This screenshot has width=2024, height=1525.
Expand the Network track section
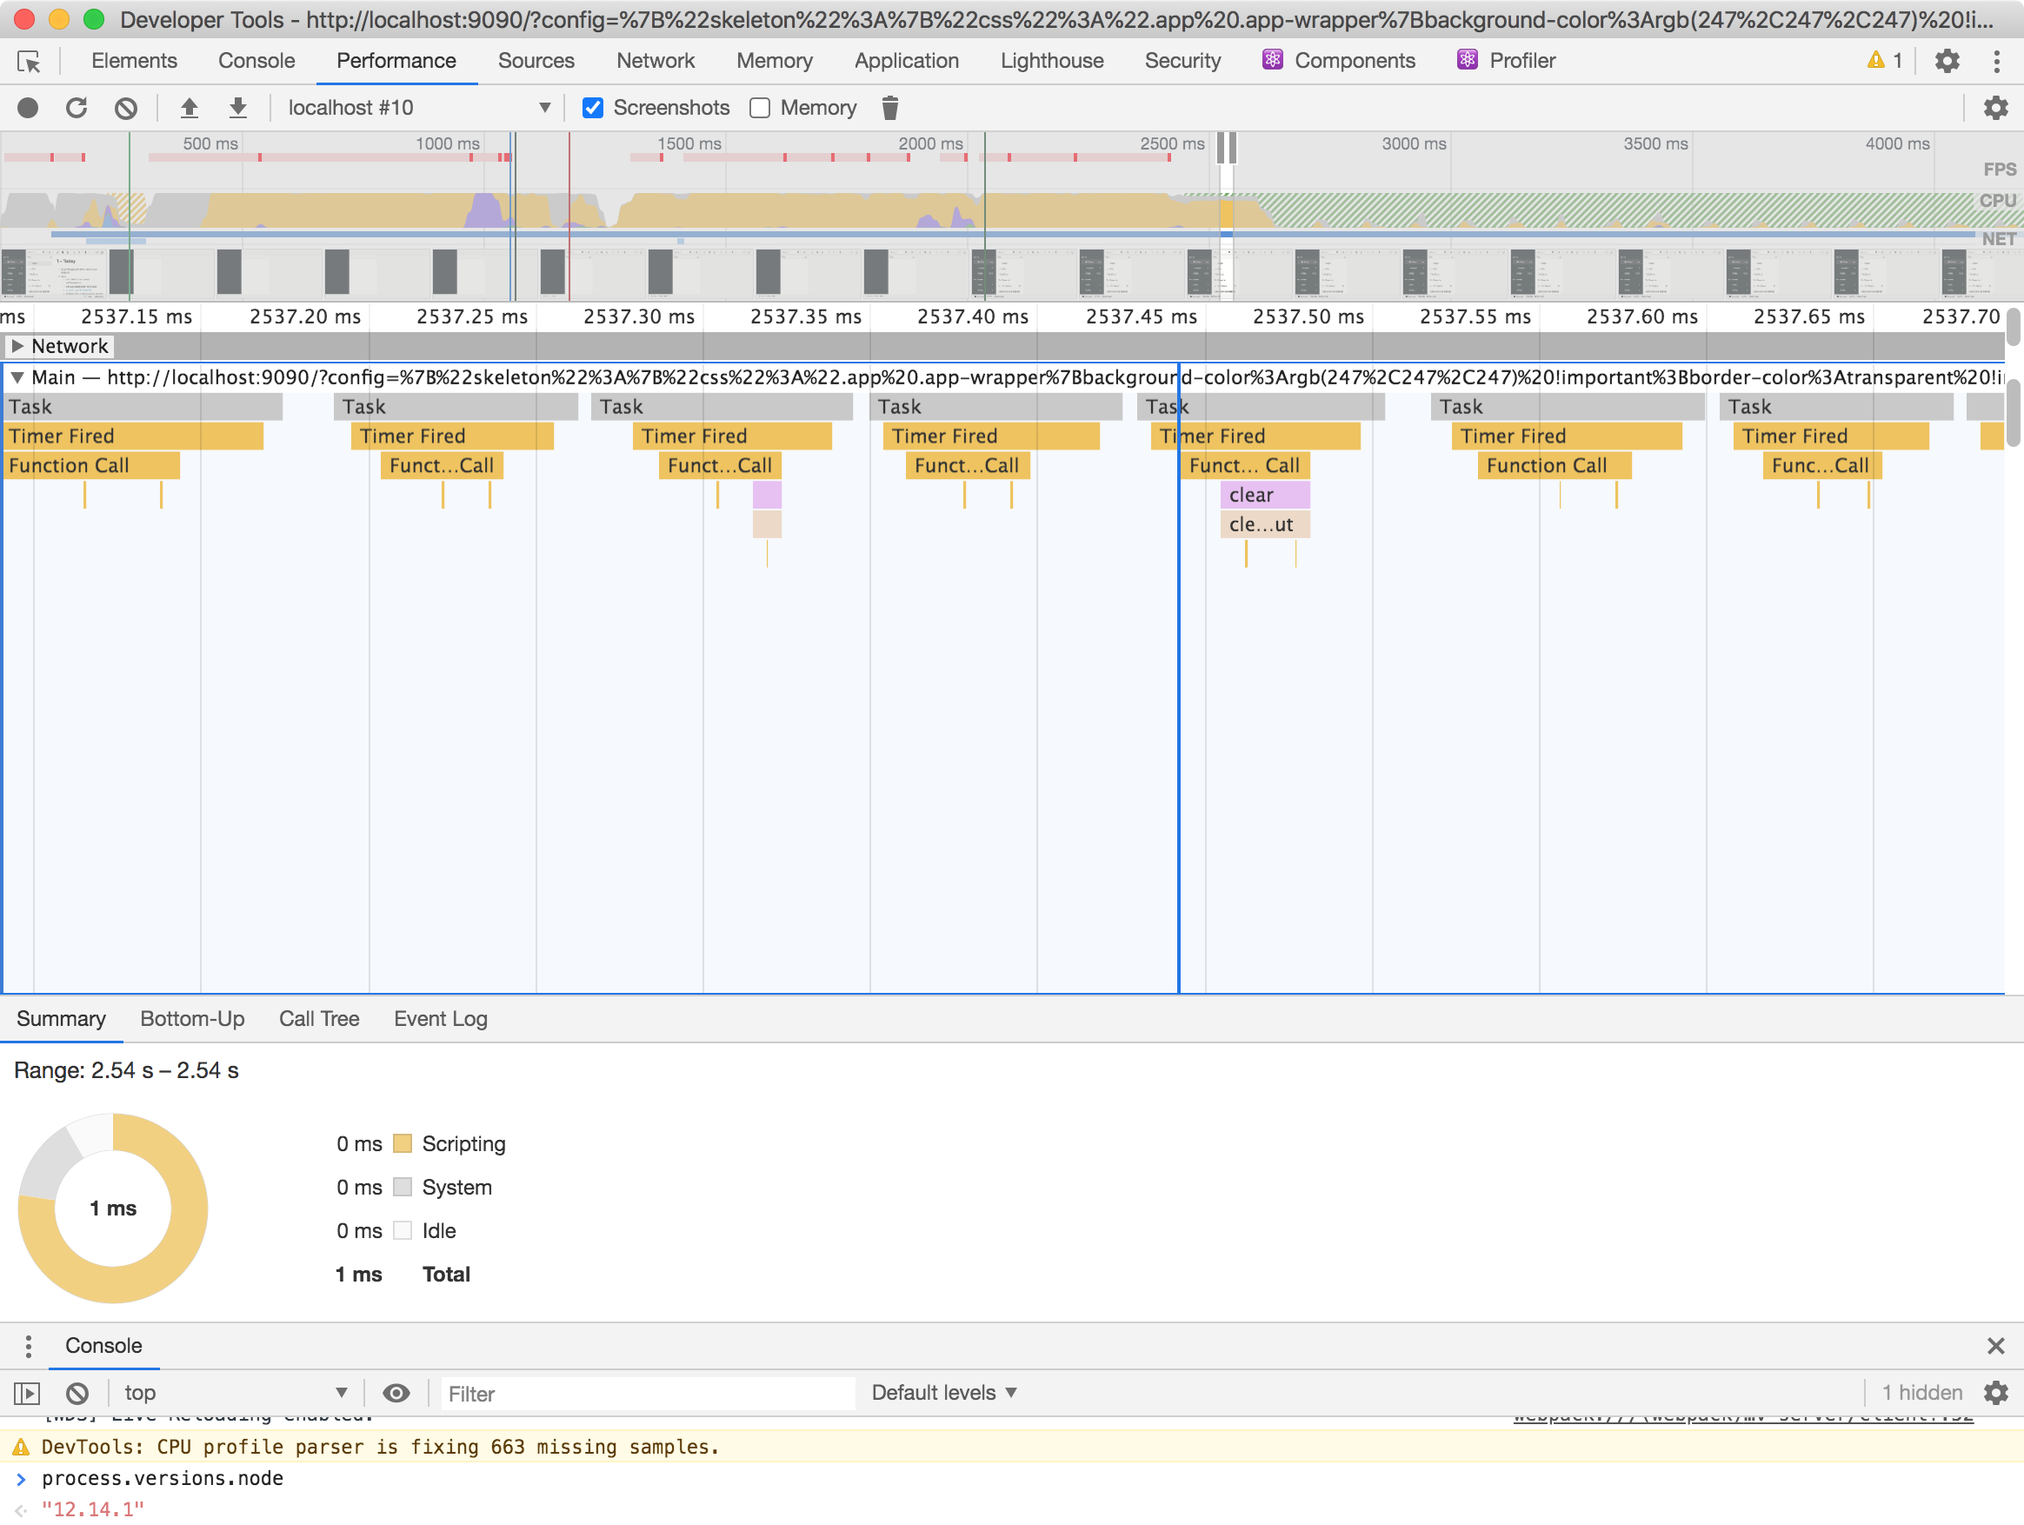[x=17, y=346]
